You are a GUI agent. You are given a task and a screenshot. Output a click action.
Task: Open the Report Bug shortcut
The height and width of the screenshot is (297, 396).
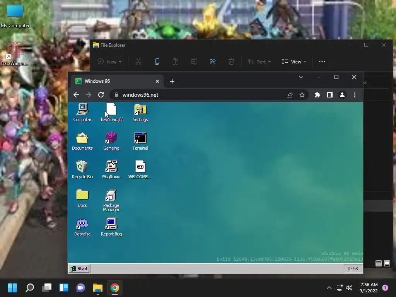111,227
